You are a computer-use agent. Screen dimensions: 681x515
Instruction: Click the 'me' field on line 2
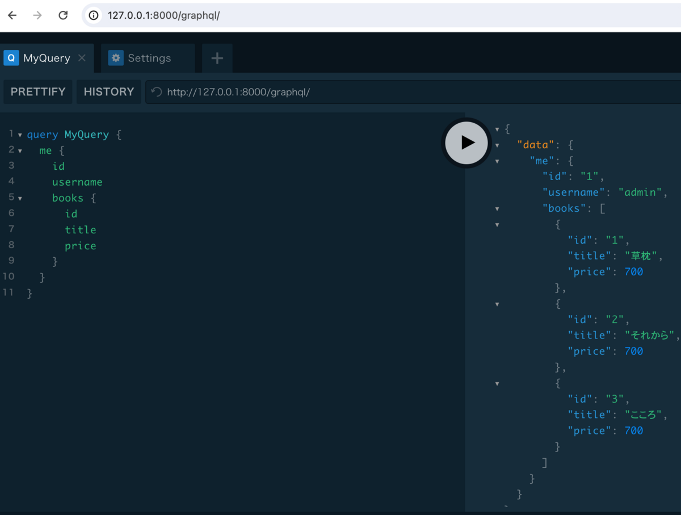(x=45, y=150)
